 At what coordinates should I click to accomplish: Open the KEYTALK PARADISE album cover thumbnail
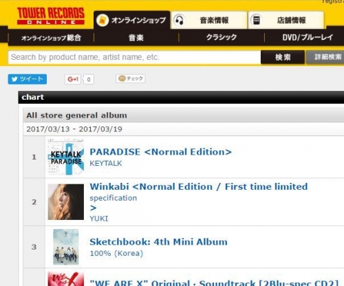(x=66, y=157)
